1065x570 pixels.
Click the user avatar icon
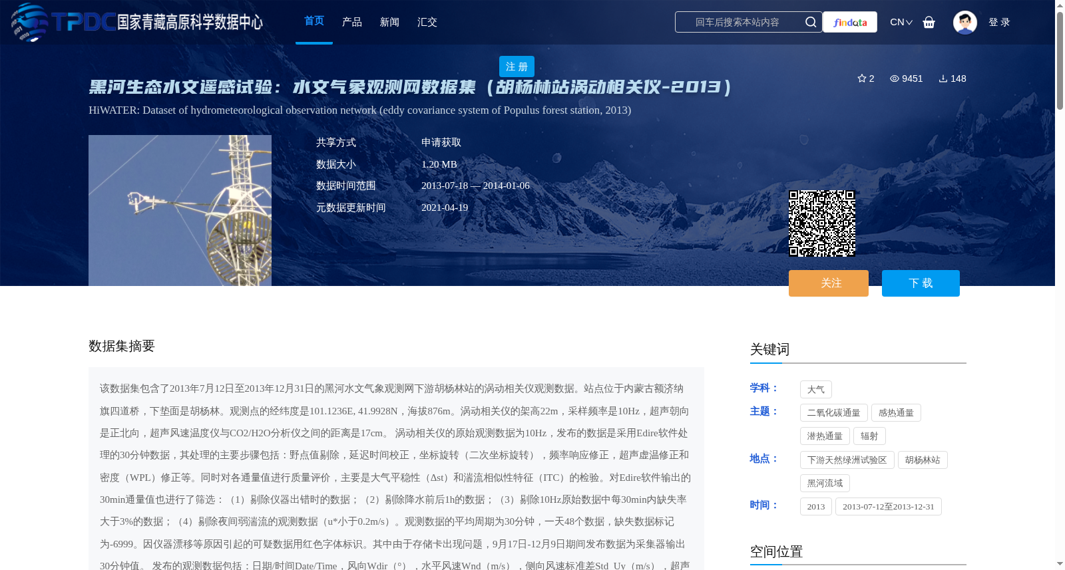[964, 22]
